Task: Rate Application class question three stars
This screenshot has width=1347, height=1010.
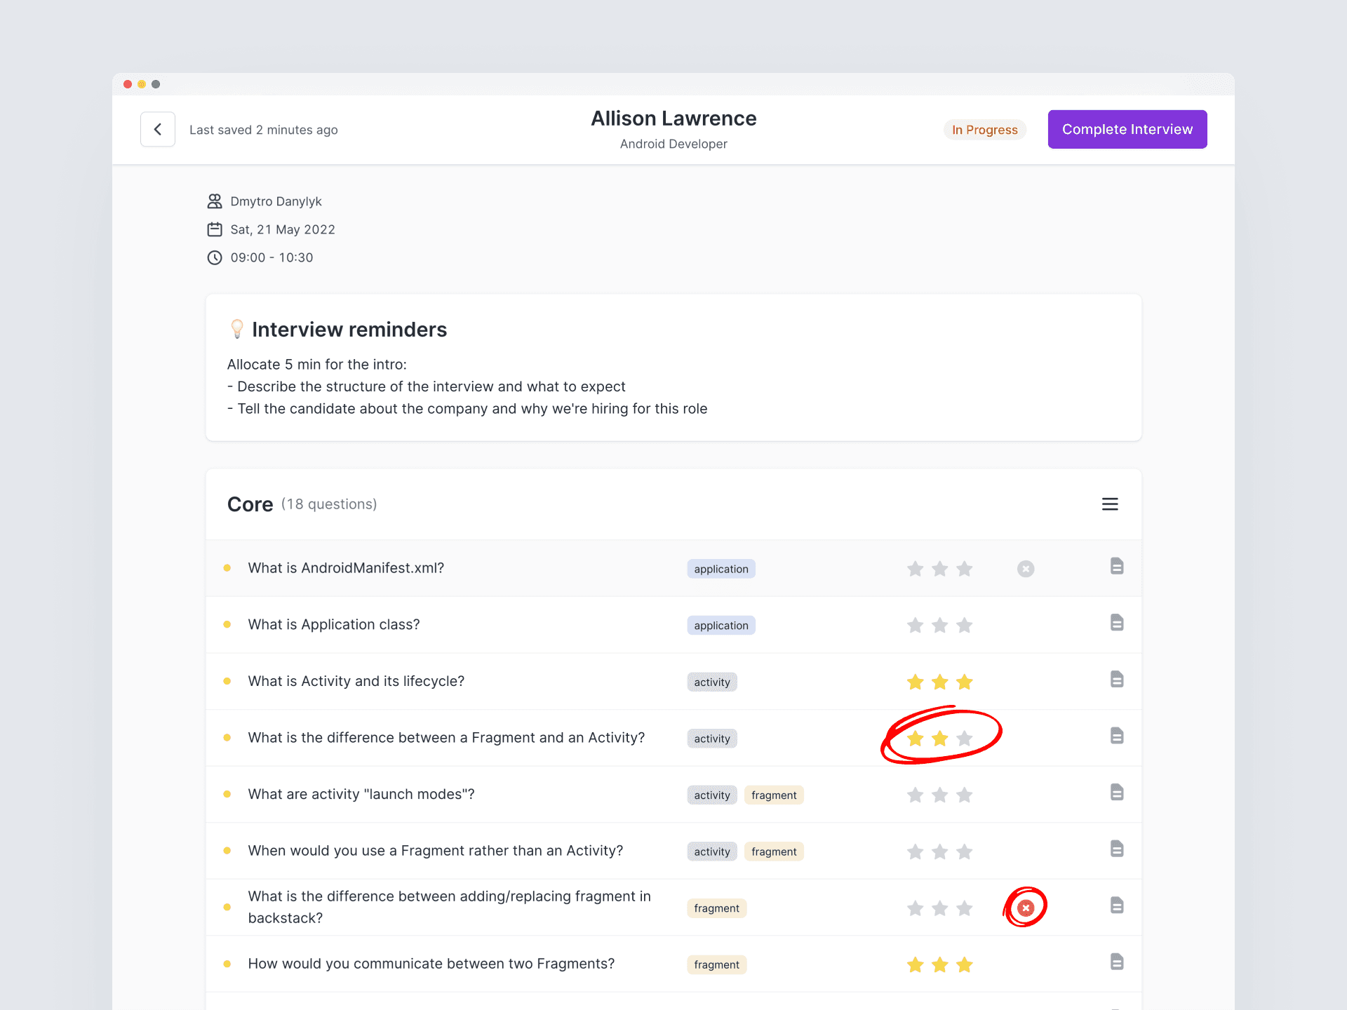Action: pyautogui.click(x=965, y=625)
